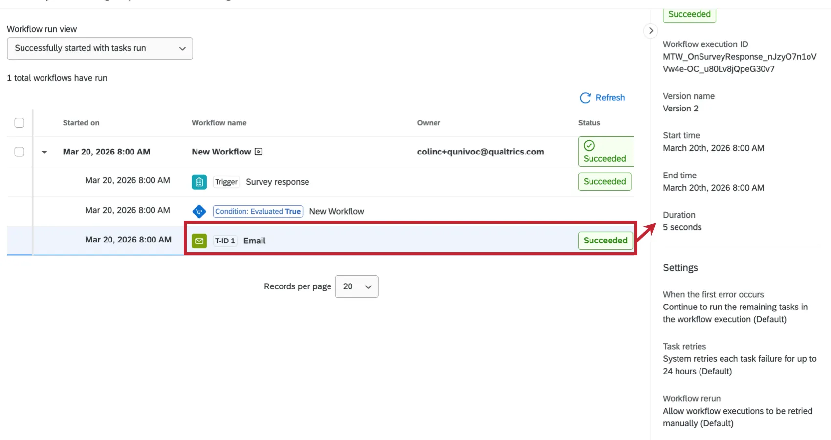Click the play icon next to New Workflow
831x440 pixels.
click(x=259, y=152)
